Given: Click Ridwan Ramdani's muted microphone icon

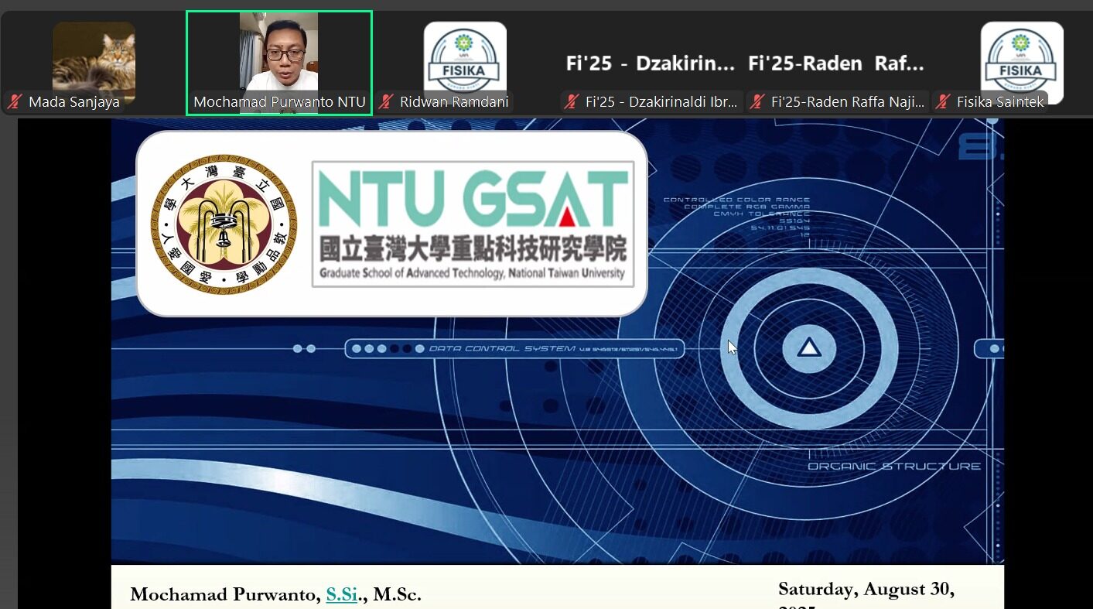Looking at the screenshot, I should [386, 102].
